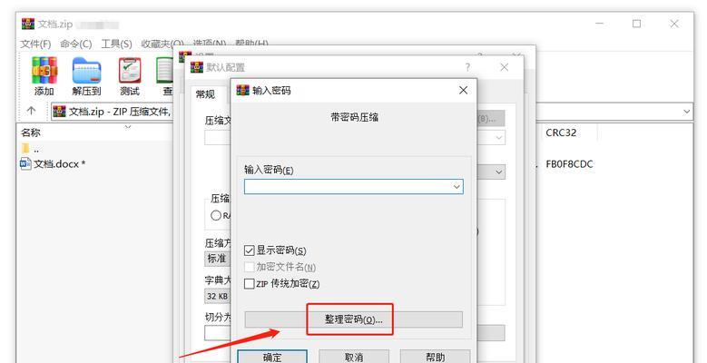Open the 工具(S) menu
Screen dimensions: 707x363
pyautogui.click(x=116, y=44)
